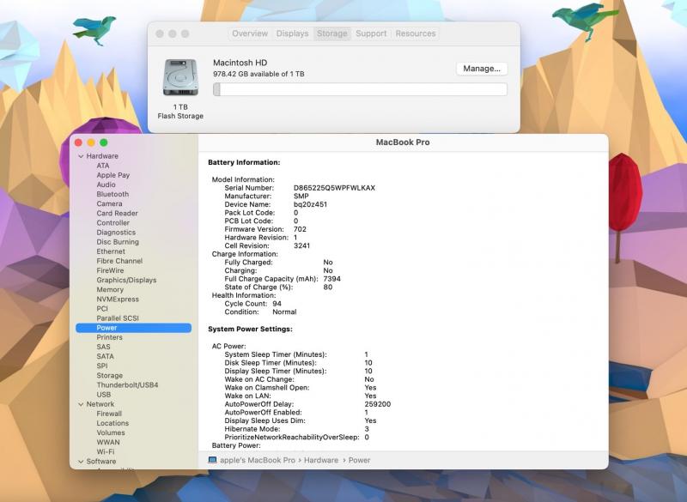The image size is (687, 502).
Task: Select the highlighted Power item in sidebar
Action: [134, 328]
